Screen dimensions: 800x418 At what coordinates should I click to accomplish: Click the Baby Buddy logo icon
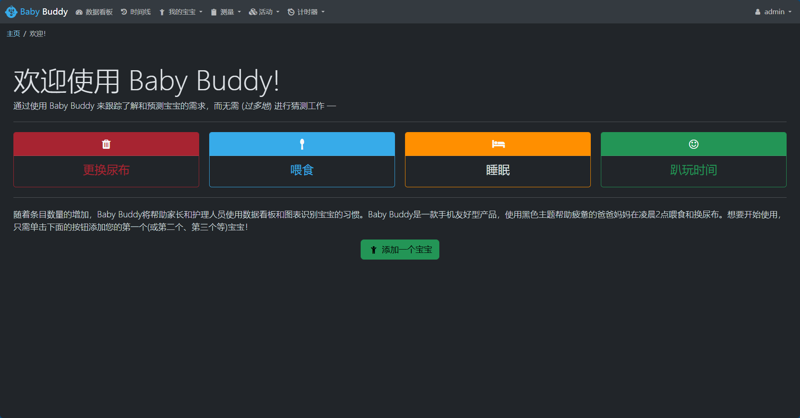pyautogui.click(x=11, y=12)
